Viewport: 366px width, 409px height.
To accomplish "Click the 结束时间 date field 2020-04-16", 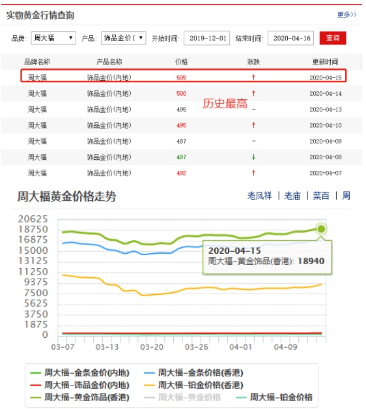I will (290, 38).
